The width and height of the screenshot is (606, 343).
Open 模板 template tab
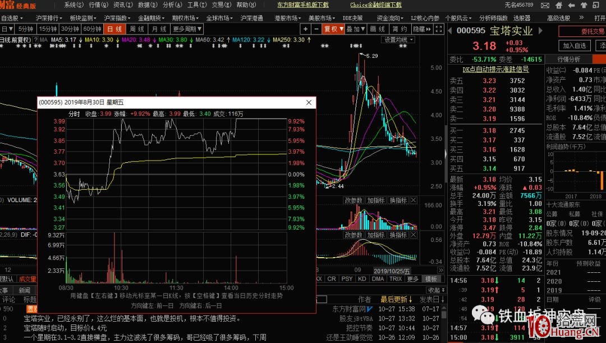(431, 279)
